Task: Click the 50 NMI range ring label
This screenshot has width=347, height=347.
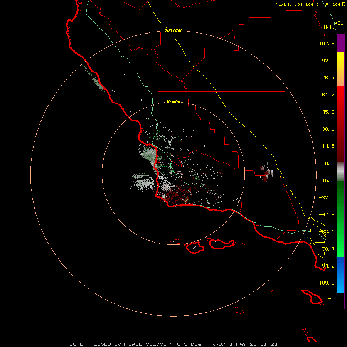Action: pyautogui.click(x=173, y=102)
